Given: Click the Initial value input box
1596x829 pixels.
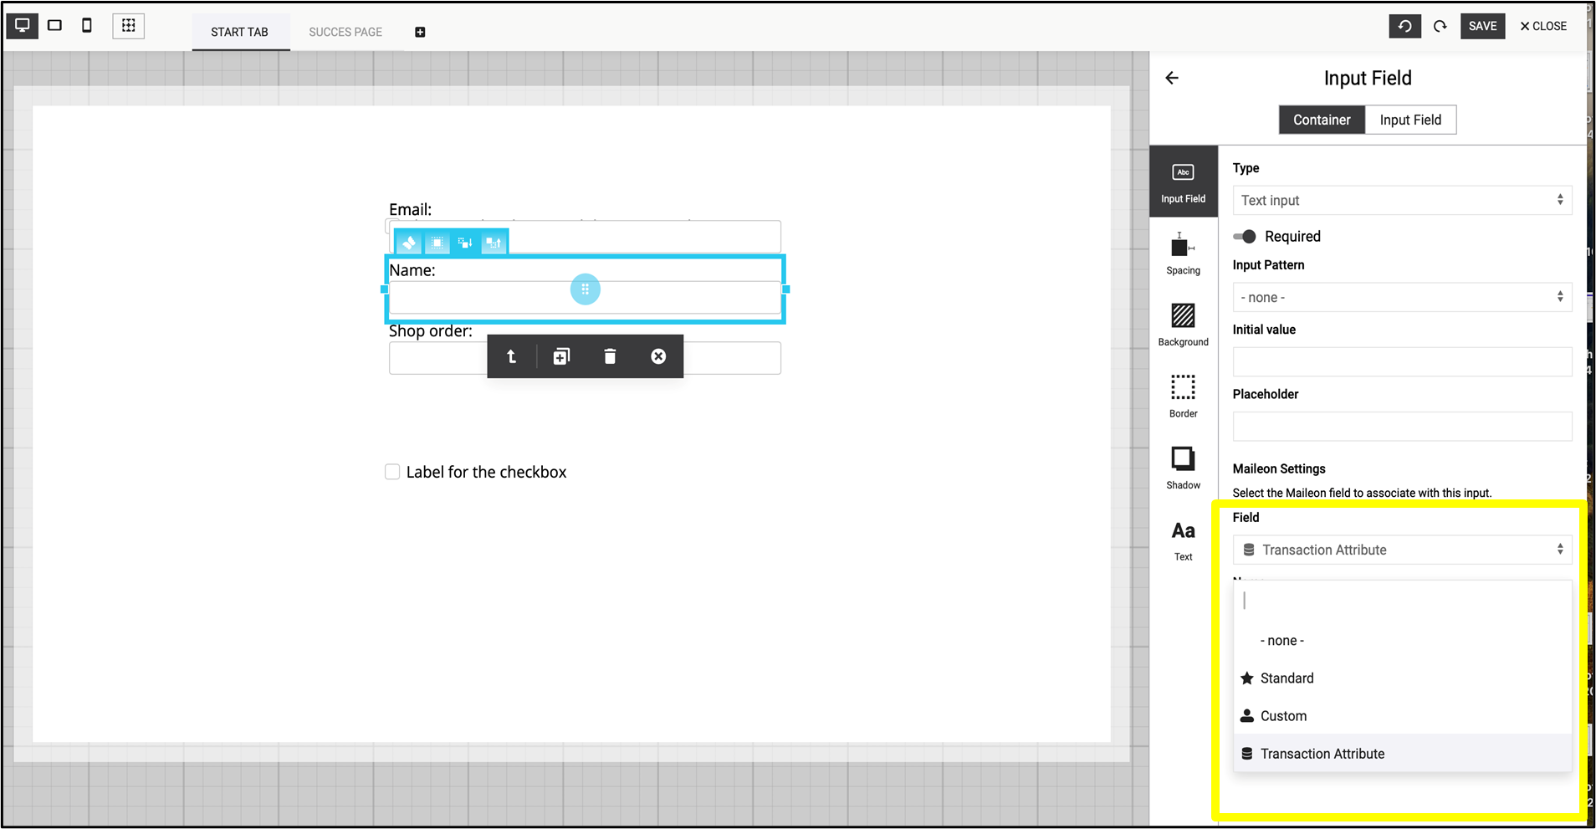Looking at the screenshot, I should [x=1402, y=362].
